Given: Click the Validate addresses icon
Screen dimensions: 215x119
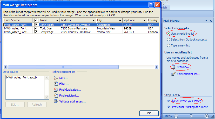Looking at the screenshot, I should (x=55, y=101).
